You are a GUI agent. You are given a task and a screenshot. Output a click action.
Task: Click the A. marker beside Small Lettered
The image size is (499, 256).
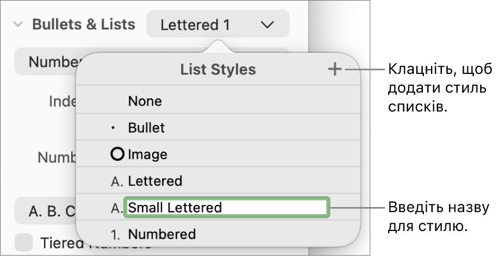(x=117, y=208)
